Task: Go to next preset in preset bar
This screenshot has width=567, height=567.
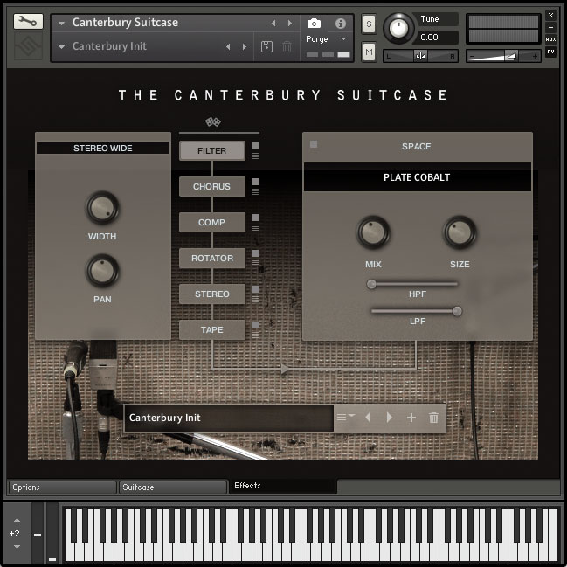Action: 390,418
